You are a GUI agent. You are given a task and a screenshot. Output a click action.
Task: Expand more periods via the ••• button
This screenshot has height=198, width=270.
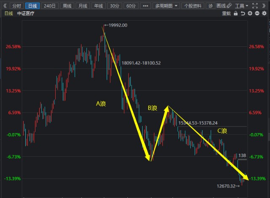146,6
